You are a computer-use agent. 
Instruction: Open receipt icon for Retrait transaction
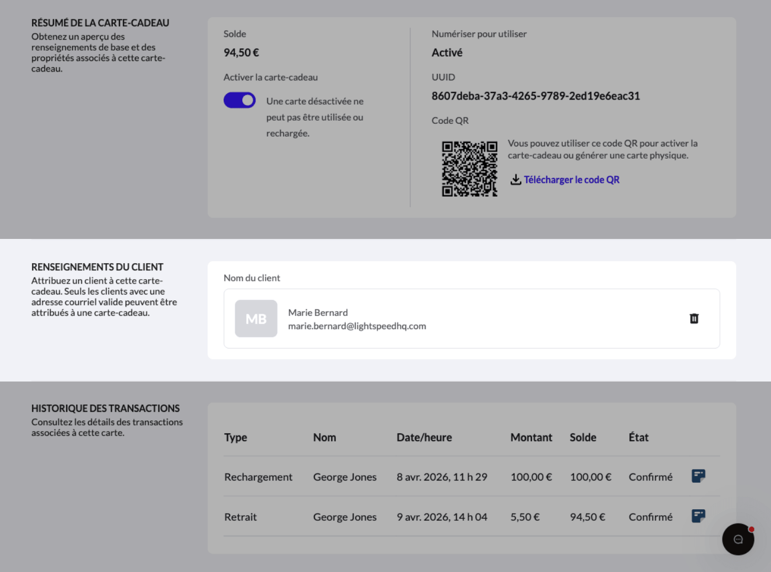(698, 516)
